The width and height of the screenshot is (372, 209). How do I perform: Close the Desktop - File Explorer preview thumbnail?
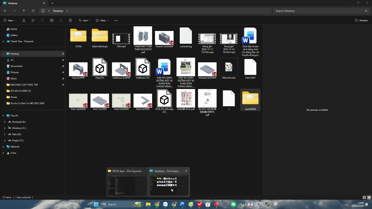(186, 171)
